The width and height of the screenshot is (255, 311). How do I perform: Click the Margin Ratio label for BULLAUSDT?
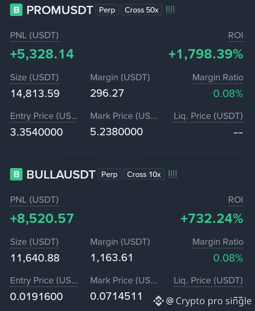[x=218, y=242]
